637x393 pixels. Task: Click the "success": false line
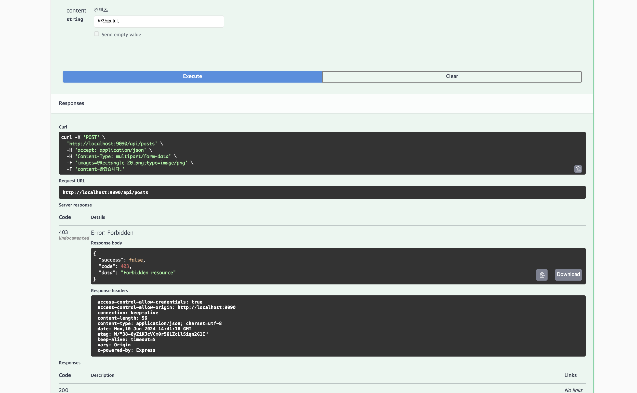122,260
